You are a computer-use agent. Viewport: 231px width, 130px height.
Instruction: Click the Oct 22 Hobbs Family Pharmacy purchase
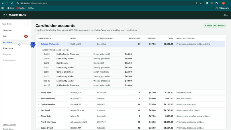[x=87, y=54]
